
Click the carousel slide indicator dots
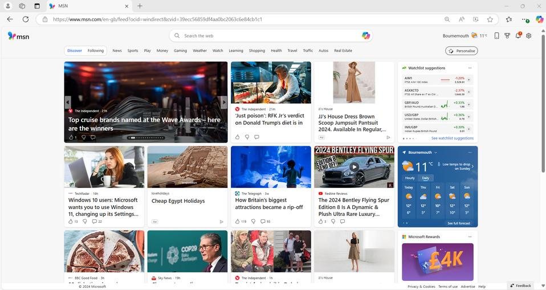(146, 138)
